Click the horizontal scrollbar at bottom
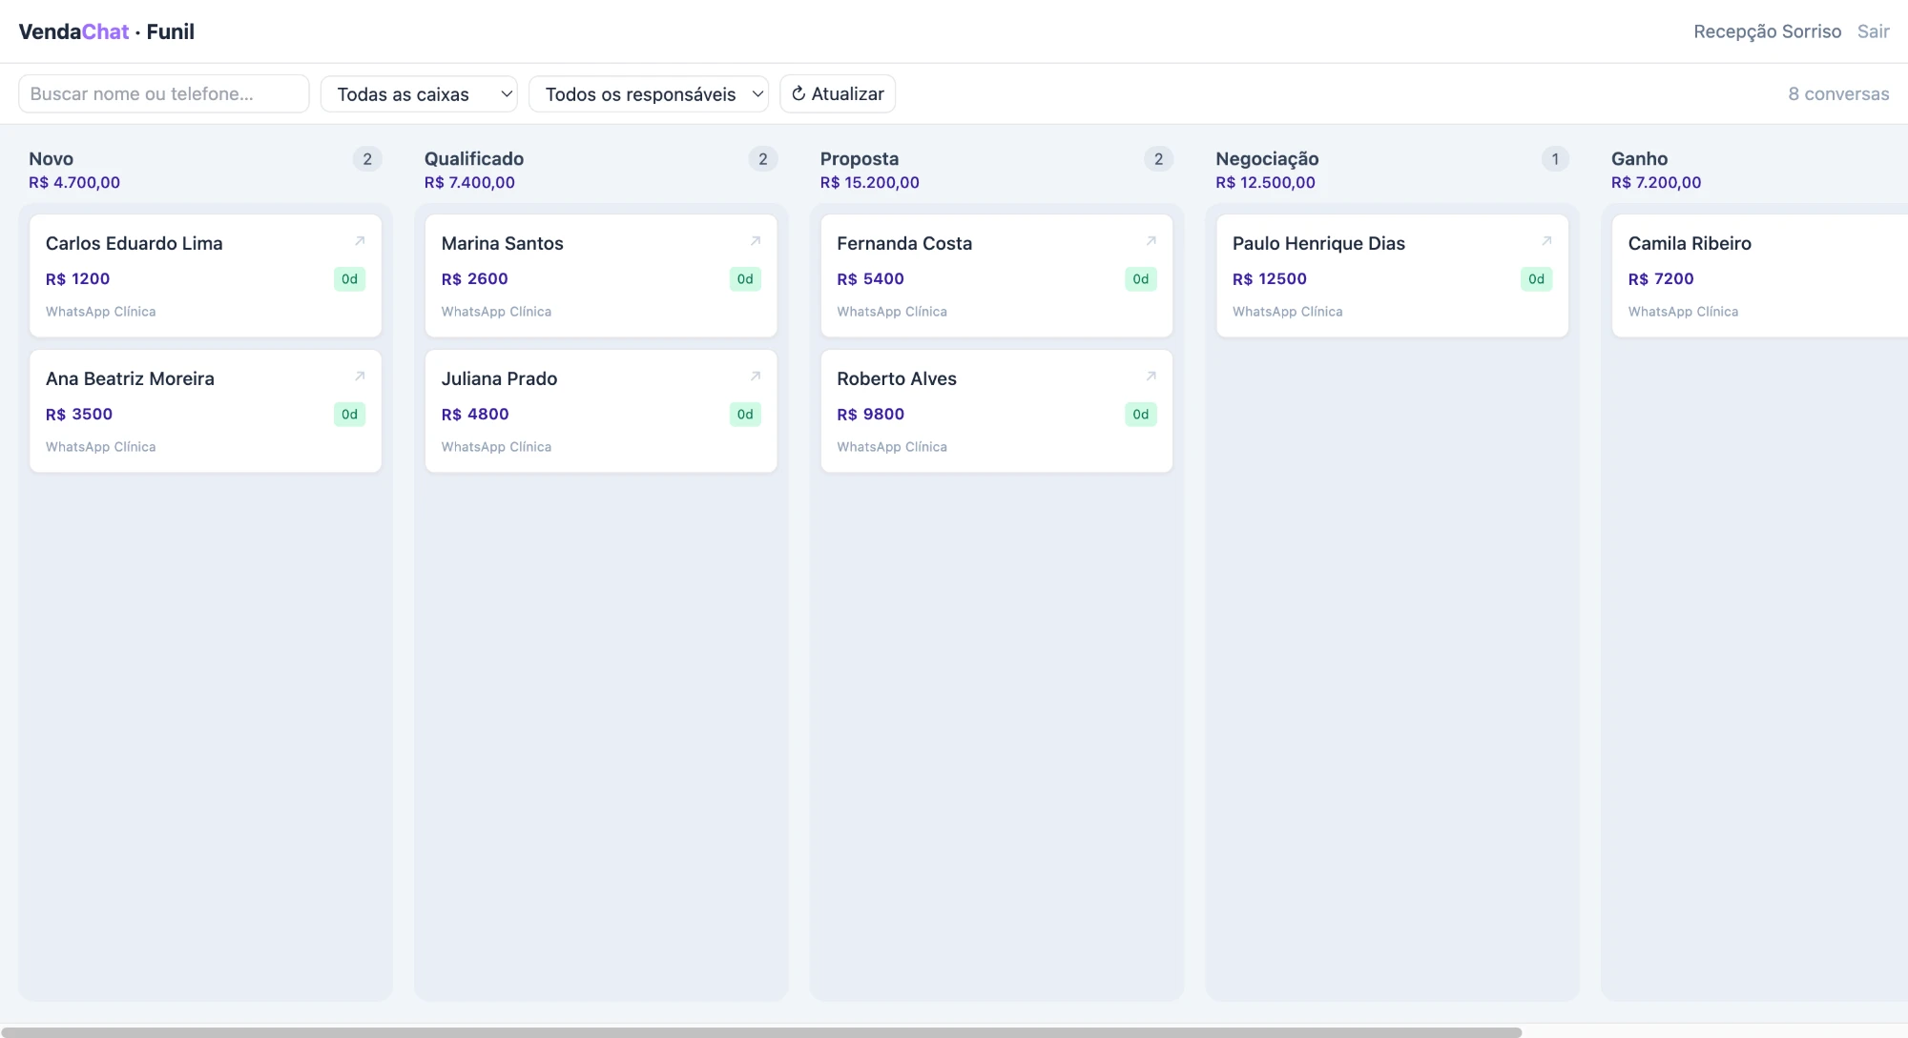The height and width of the screenshot is (1038, 1908). [761, 1032]
